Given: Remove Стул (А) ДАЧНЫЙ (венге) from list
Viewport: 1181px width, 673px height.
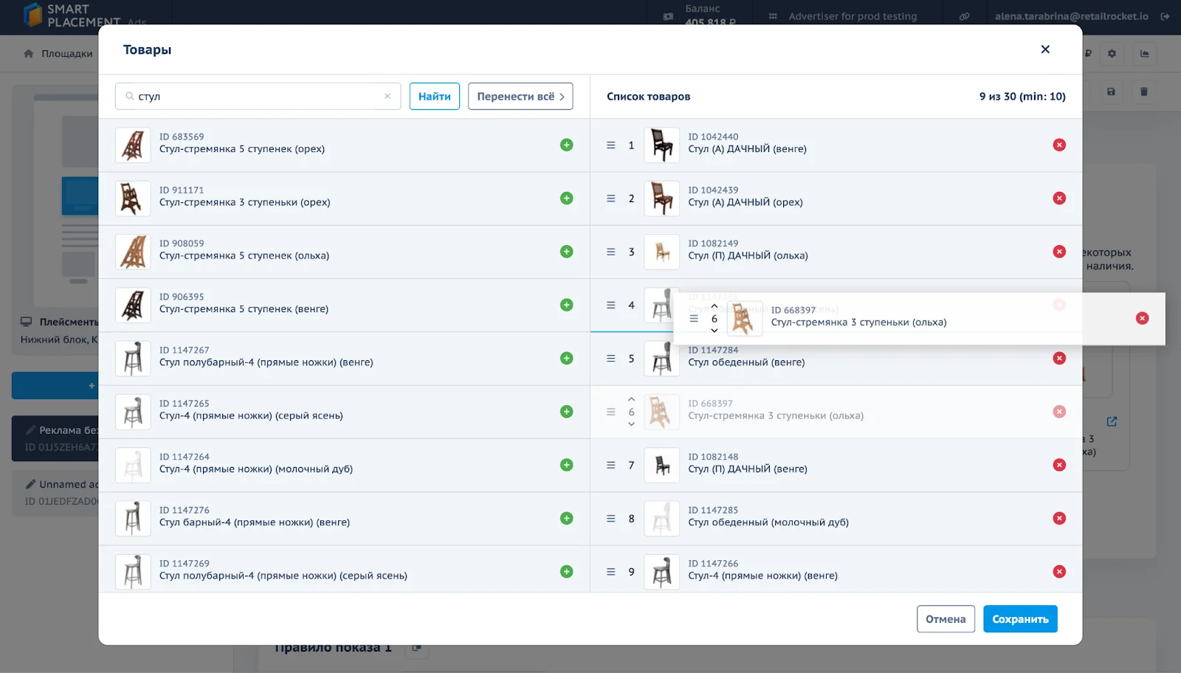Looking at the screenshot, I should coord(1058,145).
